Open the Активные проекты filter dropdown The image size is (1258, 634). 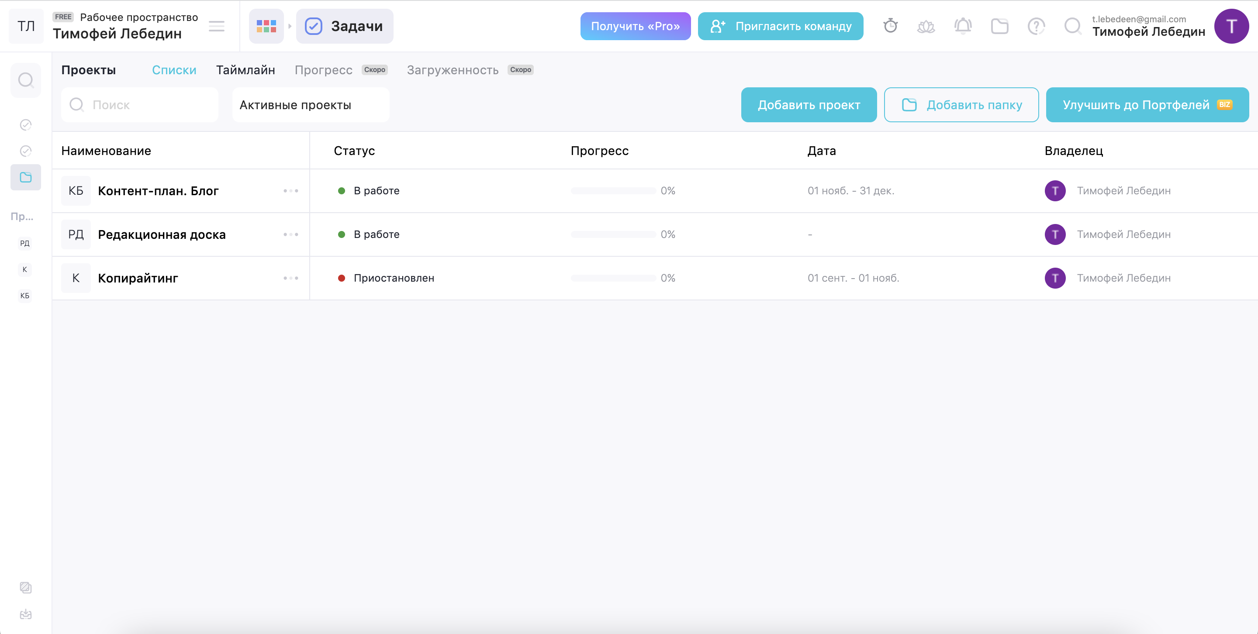tap(311, 105)
